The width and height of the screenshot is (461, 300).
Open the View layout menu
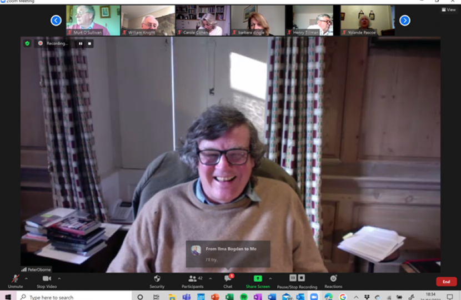point(448,9)
